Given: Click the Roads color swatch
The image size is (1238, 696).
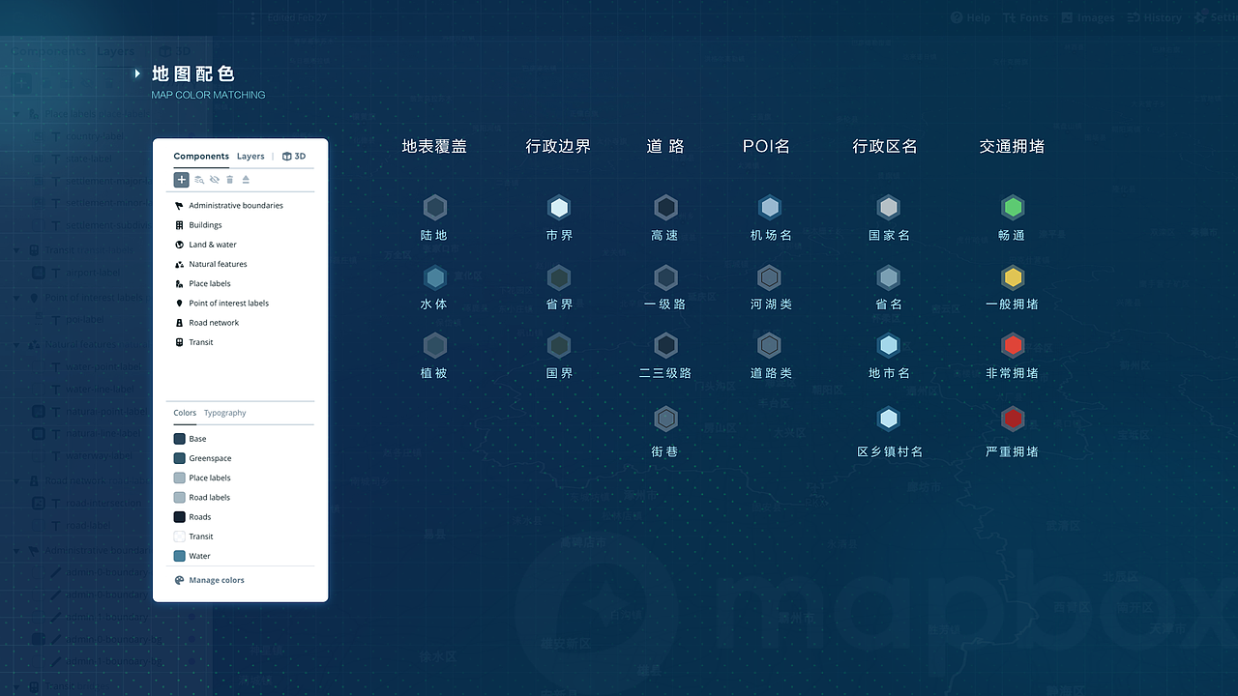Looking at the screenshot, I should [x=181, y=516].
